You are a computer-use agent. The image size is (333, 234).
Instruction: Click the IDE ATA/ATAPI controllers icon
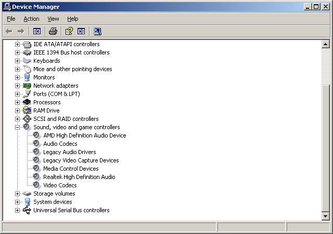click(x=27, y=44)
